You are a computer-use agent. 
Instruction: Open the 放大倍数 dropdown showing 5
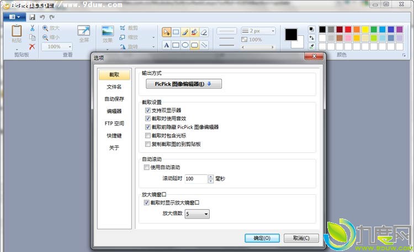197,214
